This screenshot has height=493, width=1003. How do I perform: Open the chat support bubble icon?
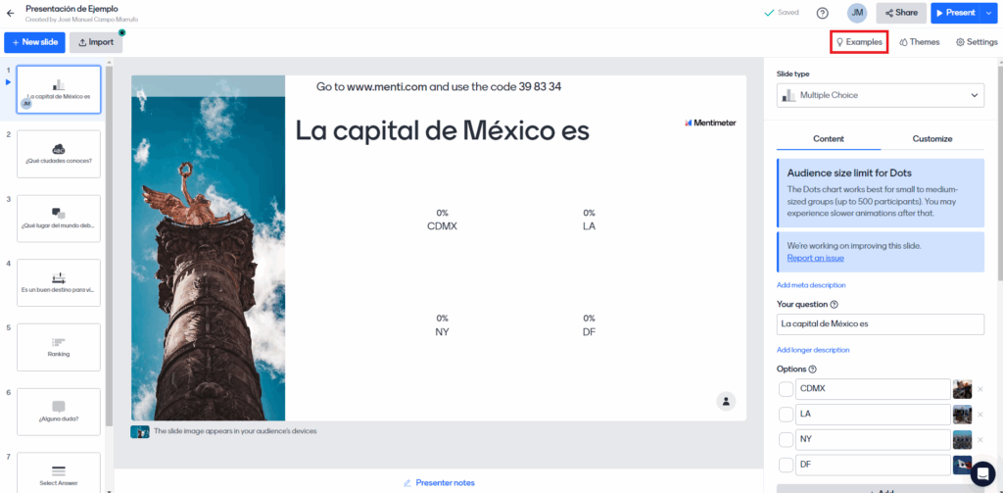[x=982, y=473]
